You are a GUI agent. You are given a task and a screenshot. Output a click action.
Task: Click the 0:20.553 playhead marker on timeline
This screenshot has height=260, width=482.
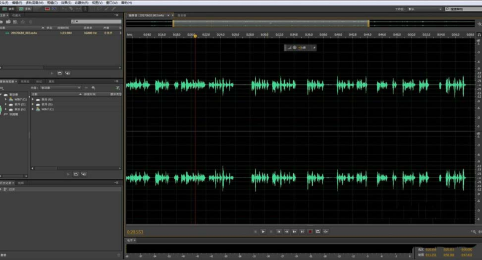[x=195, y=36]
